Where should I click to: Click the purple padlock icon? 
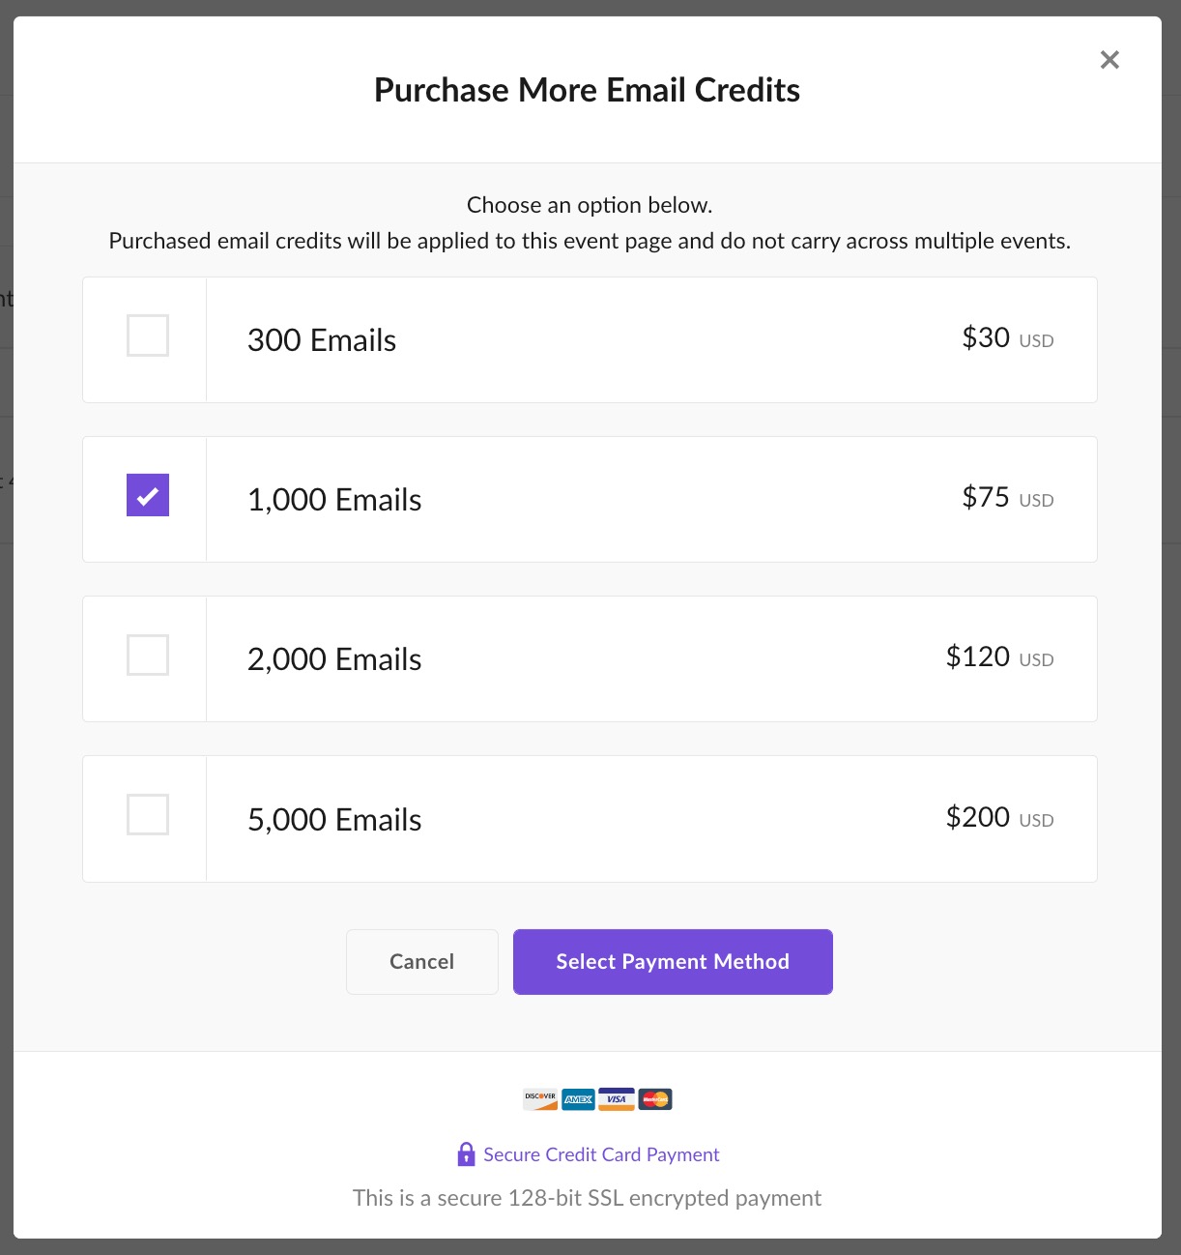466,1154
